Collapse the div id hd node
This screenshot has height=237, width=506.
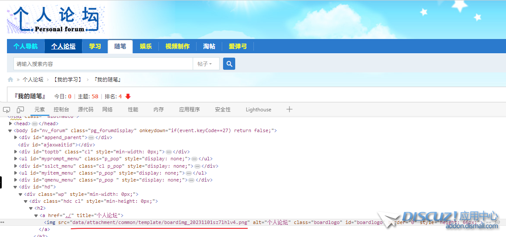[x=16, y=187]
